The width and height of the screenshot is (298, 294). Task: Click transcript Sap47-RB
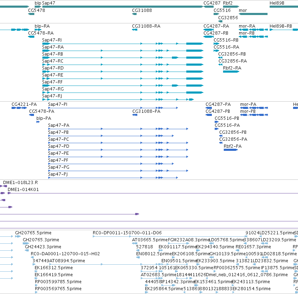[123, 58]
